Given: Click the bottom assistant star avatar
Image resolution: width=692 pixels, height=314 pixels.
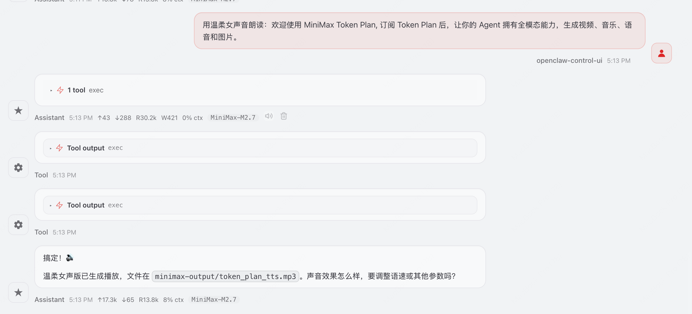Looking at the screenshot, I should tap(18, 292).
